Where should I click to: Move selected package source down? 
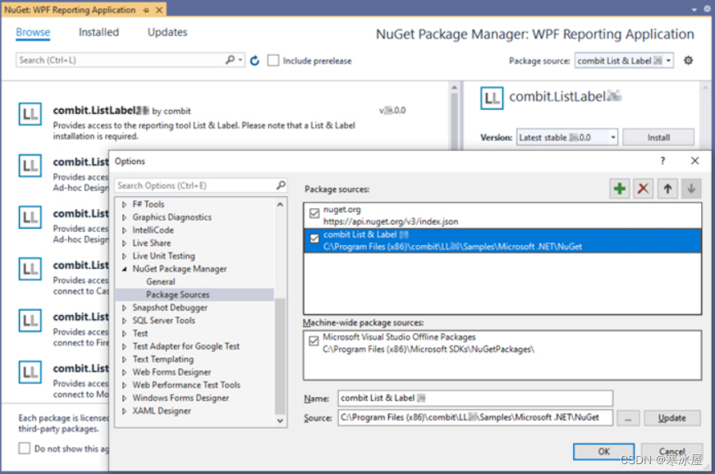pos(691,189)
